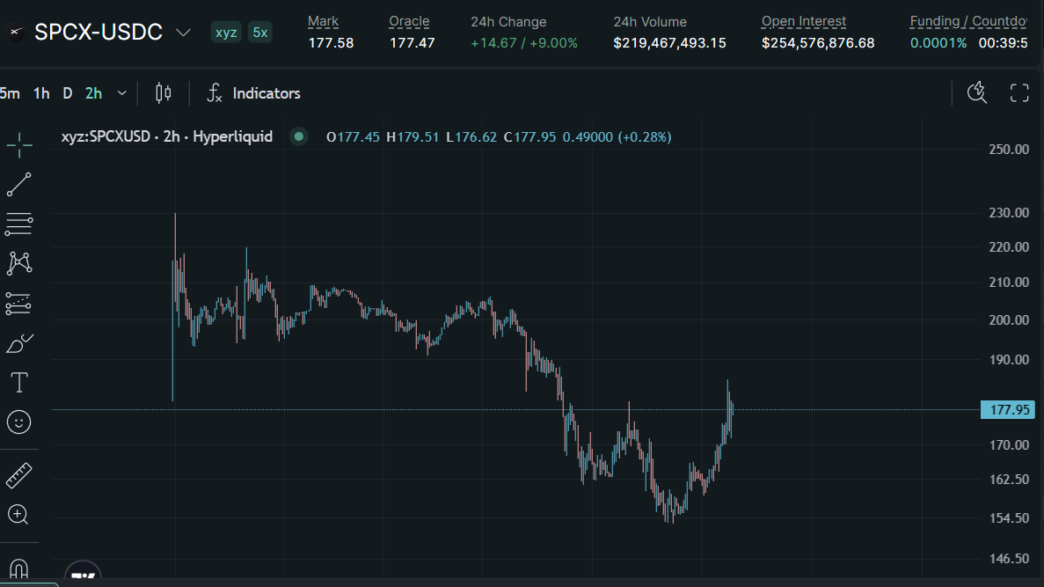The height and width of the screenshot is (587, 1044).
Task: Click the Open Interest value $254,576,876.68
Action: tap(818, 43)
